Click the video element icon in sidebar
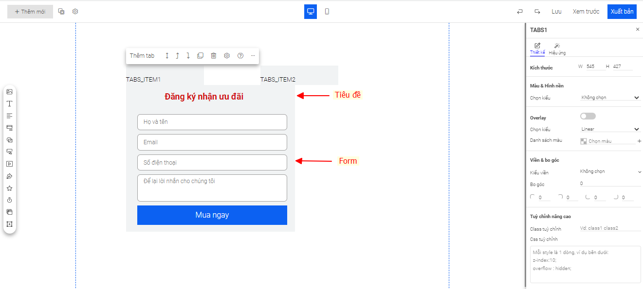 point(9,164)
